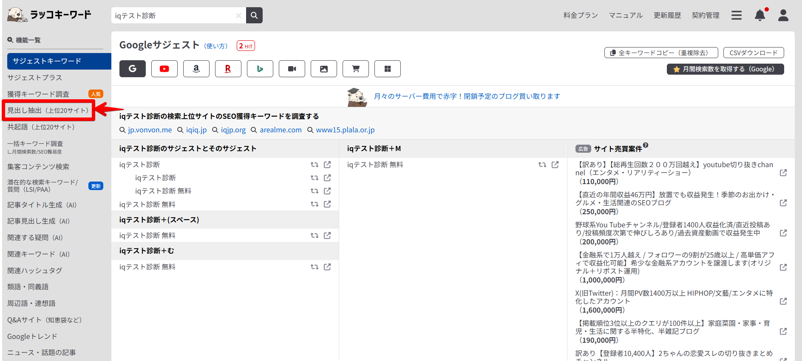Select the YouTube suggest source icon
802x361 pixels.
coord(164,69)
